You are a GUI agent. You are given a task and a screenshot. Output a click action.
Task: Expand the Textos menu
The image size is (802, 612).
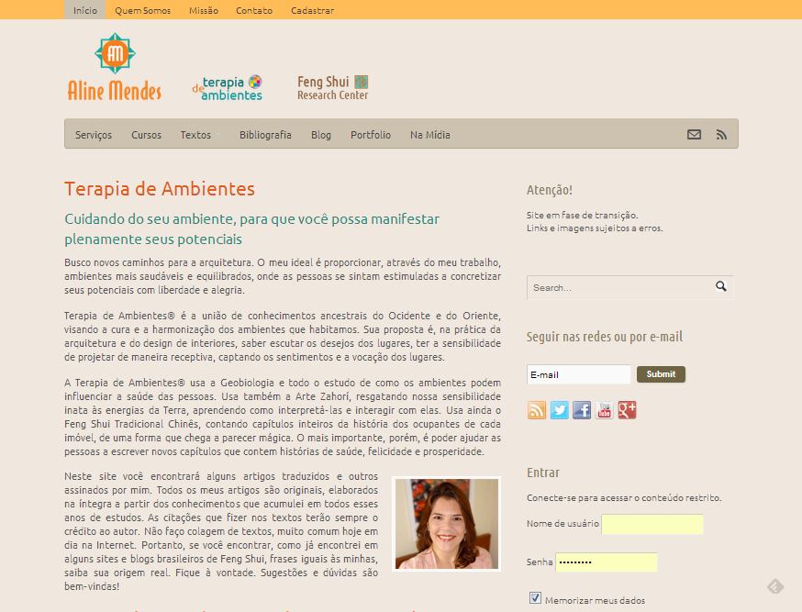(x=195, y=135)
